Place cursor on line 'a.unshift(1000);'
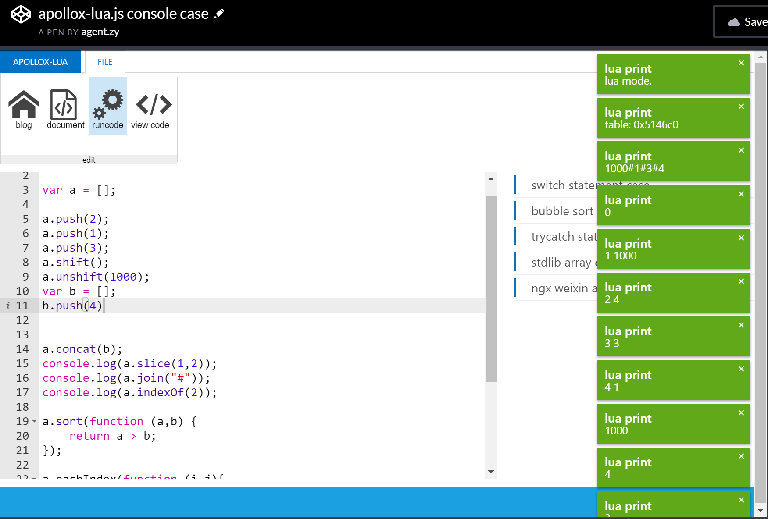 pos(96,277)
